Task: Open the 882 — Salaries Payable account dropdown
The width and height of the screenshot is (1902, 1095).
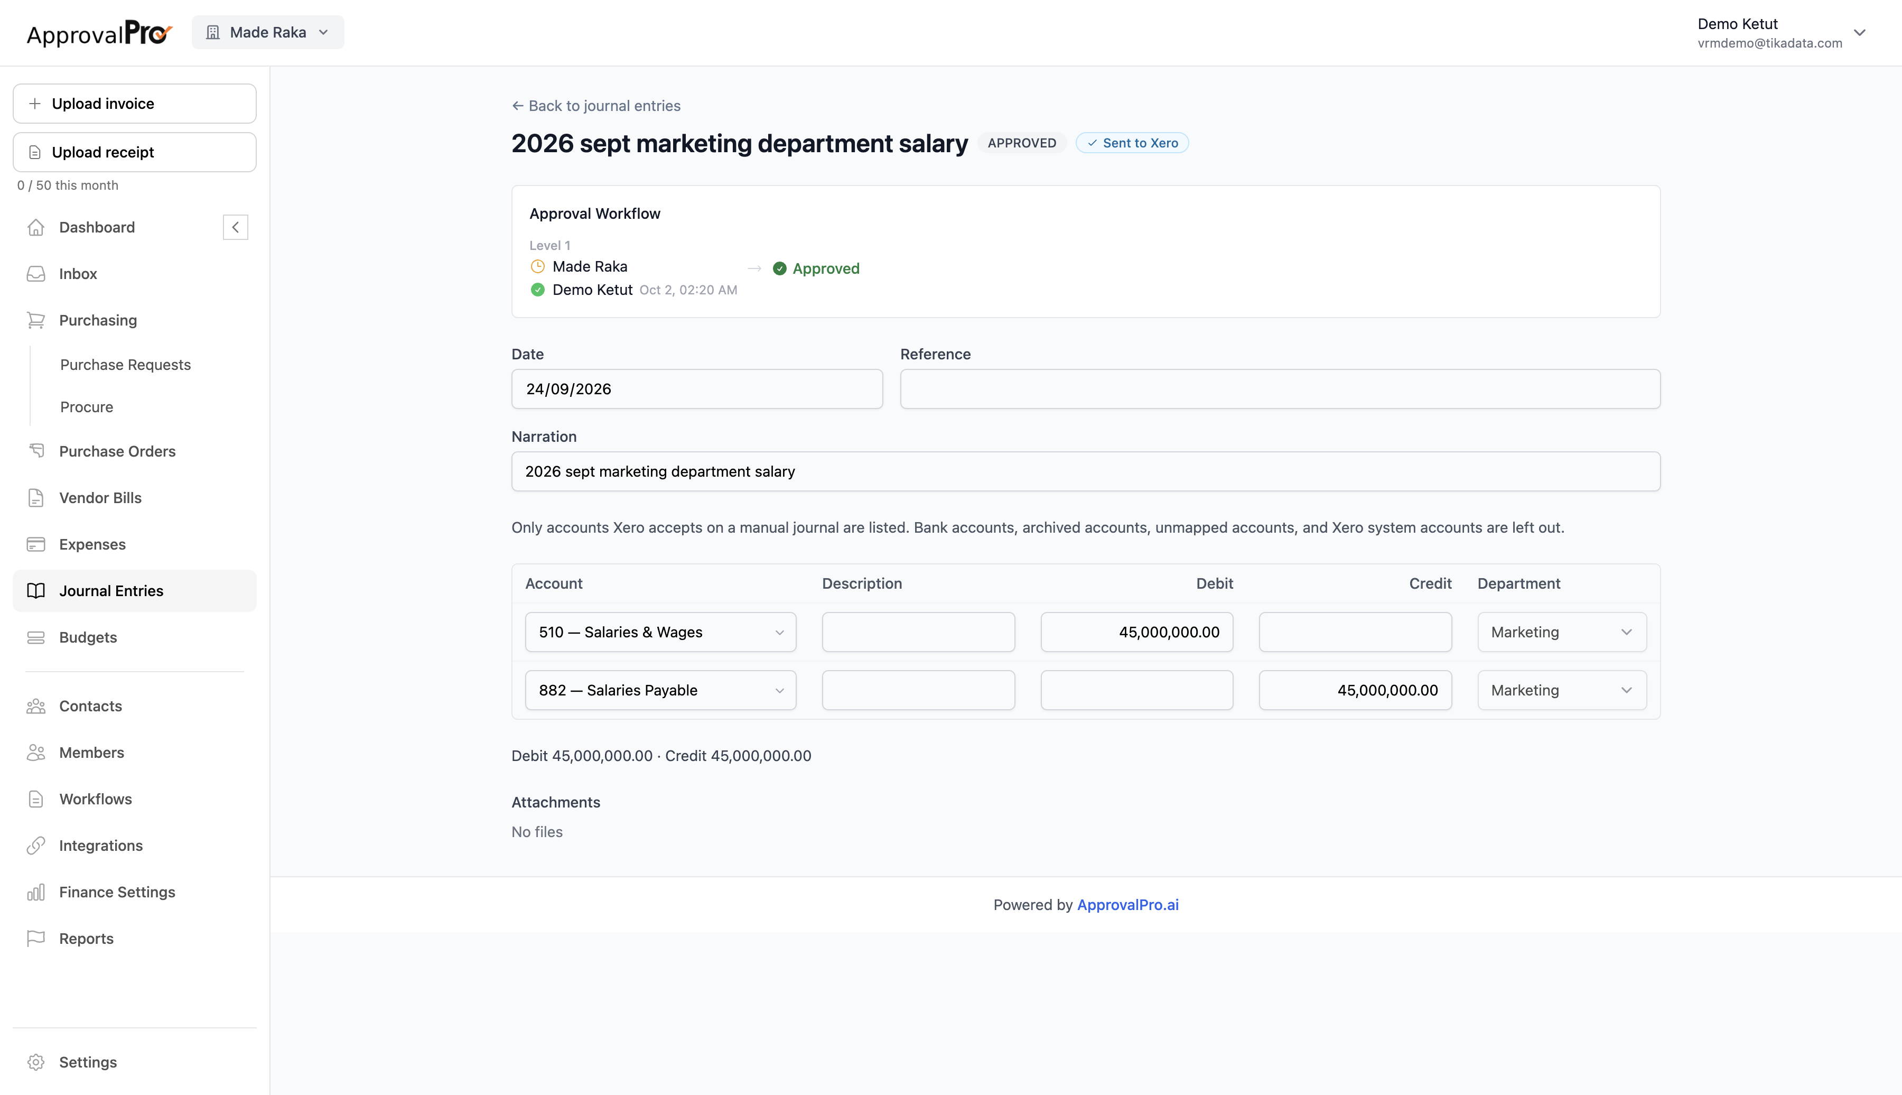Action: [660, 690]
